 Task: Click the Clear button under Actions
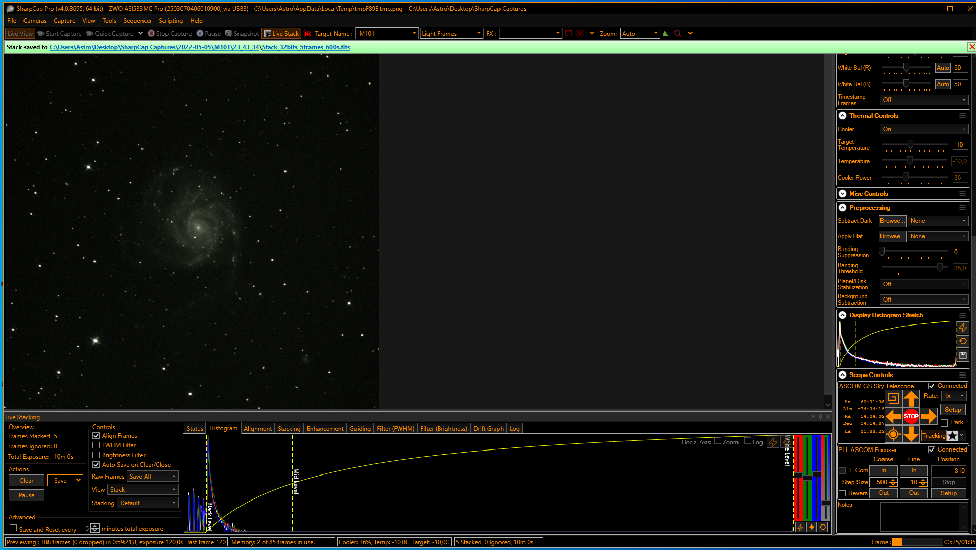pyautogui.click(x=27, y=481)
